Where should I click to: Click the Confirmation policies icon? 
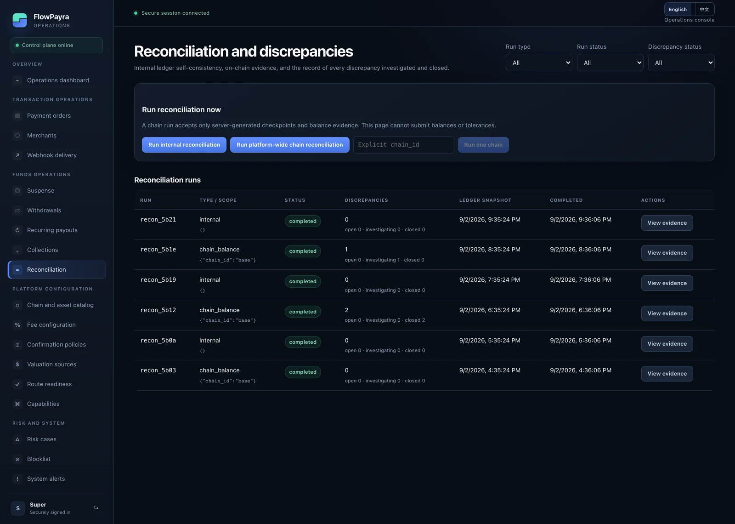(17, 345)
